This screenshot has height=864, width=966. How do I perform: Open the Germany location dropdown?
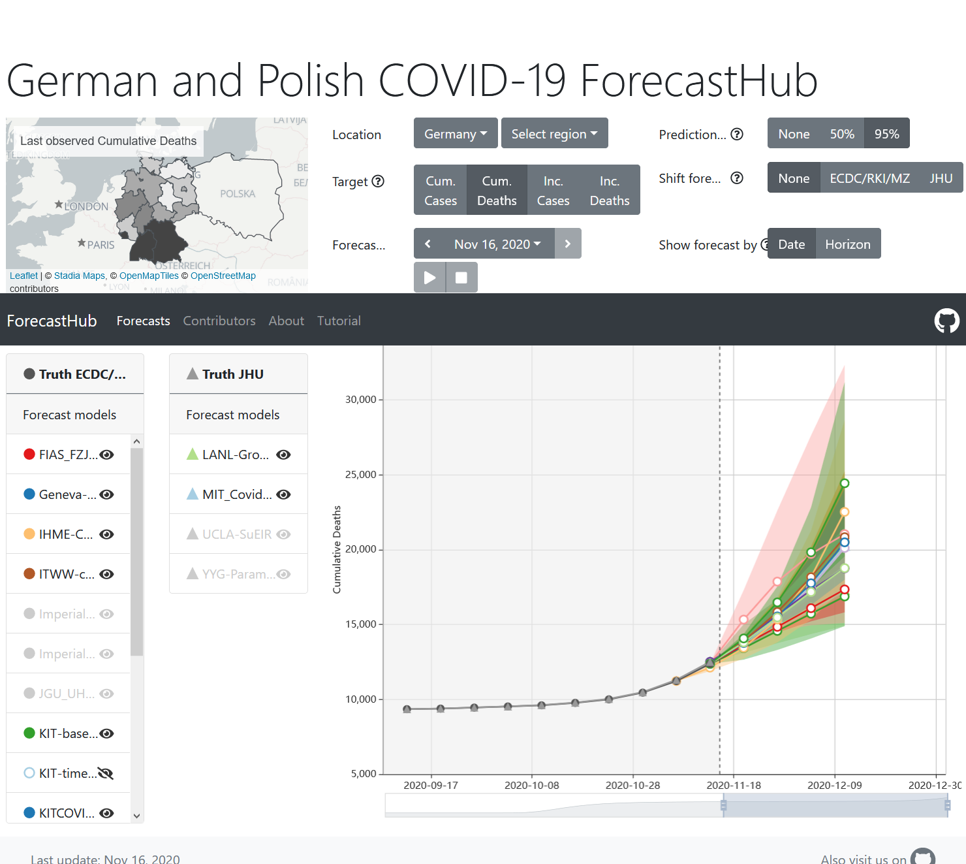tap(456, 133)
